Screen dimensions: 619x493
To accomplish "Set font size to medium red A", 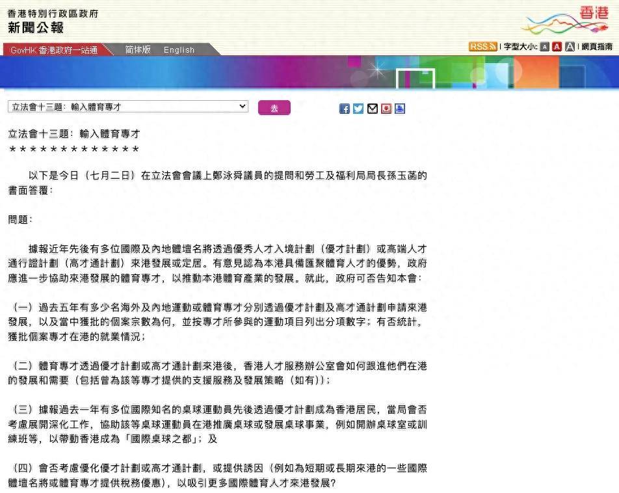I will [x=557, y=47].
